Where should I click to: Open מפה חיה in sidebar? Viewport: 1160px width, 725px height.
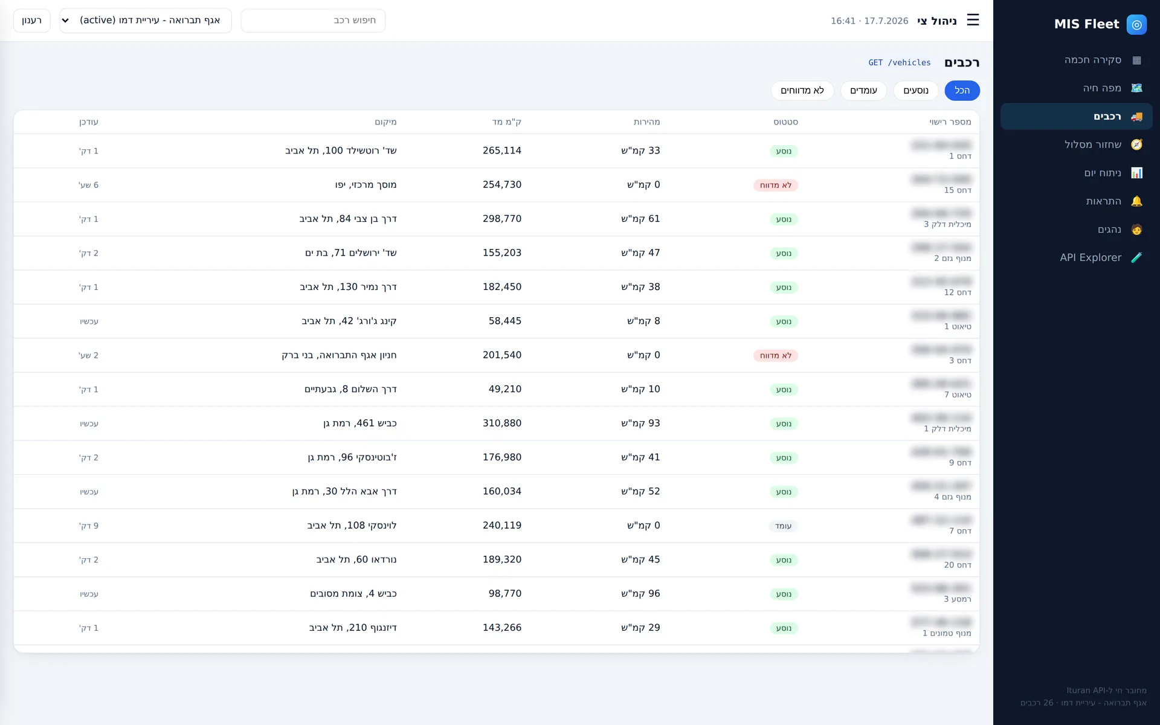click(1077, 88)
